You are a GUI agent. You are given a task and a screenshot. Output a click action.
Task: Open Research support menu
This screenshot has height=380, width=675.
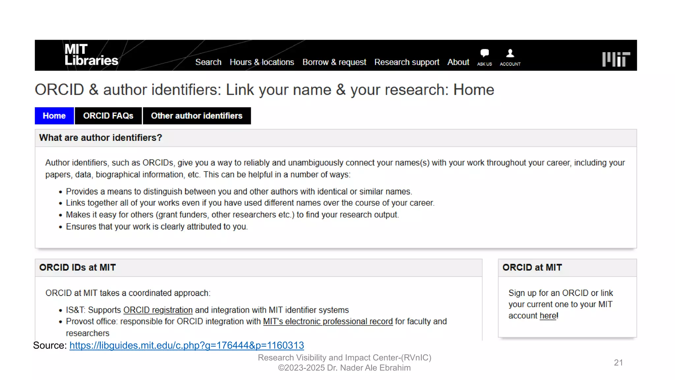[407, 62]
